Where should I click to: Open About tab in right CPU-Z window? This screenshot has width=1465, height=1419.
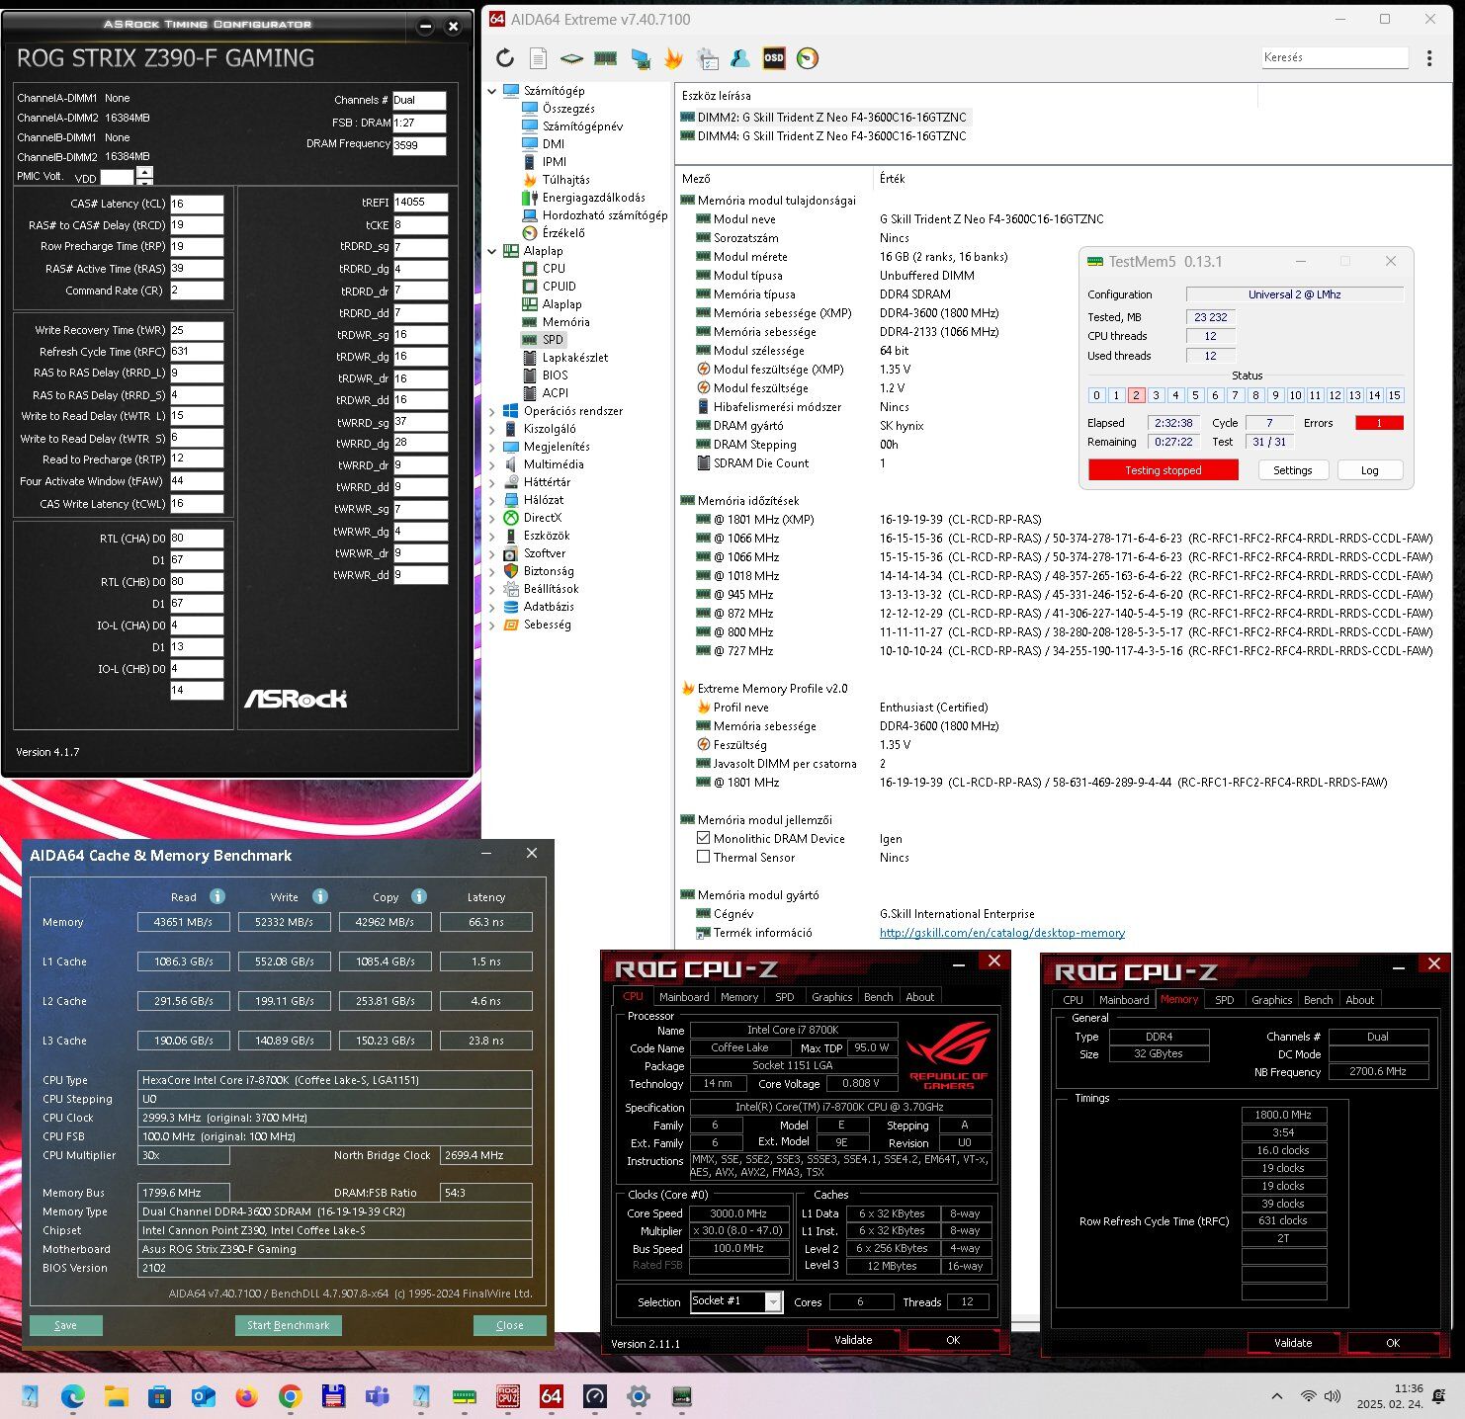pyautogui.click(x=1359, y=1000)
